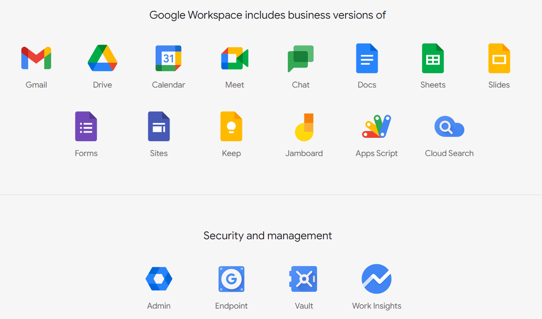The width and height of the screenshot is (542, 319).
Task: Open the Admin hexagon icon
Action: pos(159,279)
